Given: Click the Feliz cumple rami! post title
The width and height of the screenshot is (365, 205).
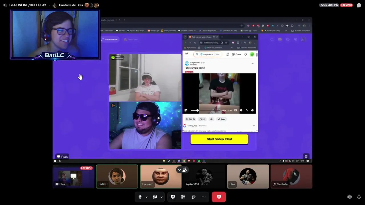Looking at the screenshot, I should 194,68.
